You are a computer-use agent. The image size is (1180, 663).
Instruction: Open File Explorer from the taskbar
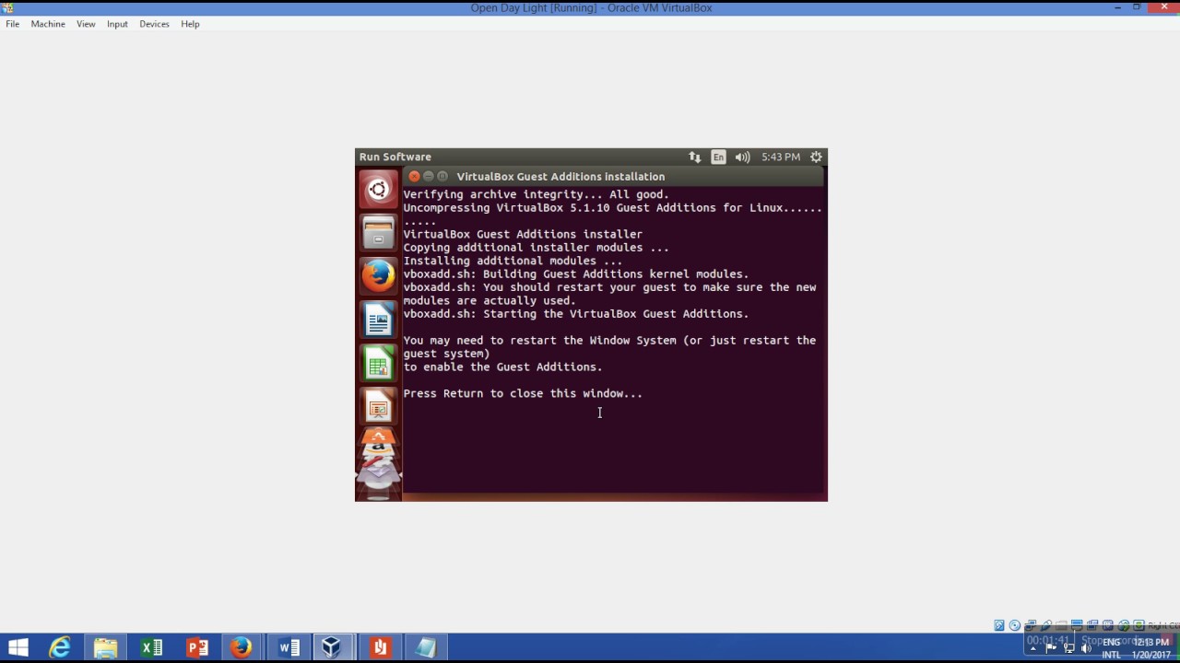pyautogui.click(x=105, y=648)
